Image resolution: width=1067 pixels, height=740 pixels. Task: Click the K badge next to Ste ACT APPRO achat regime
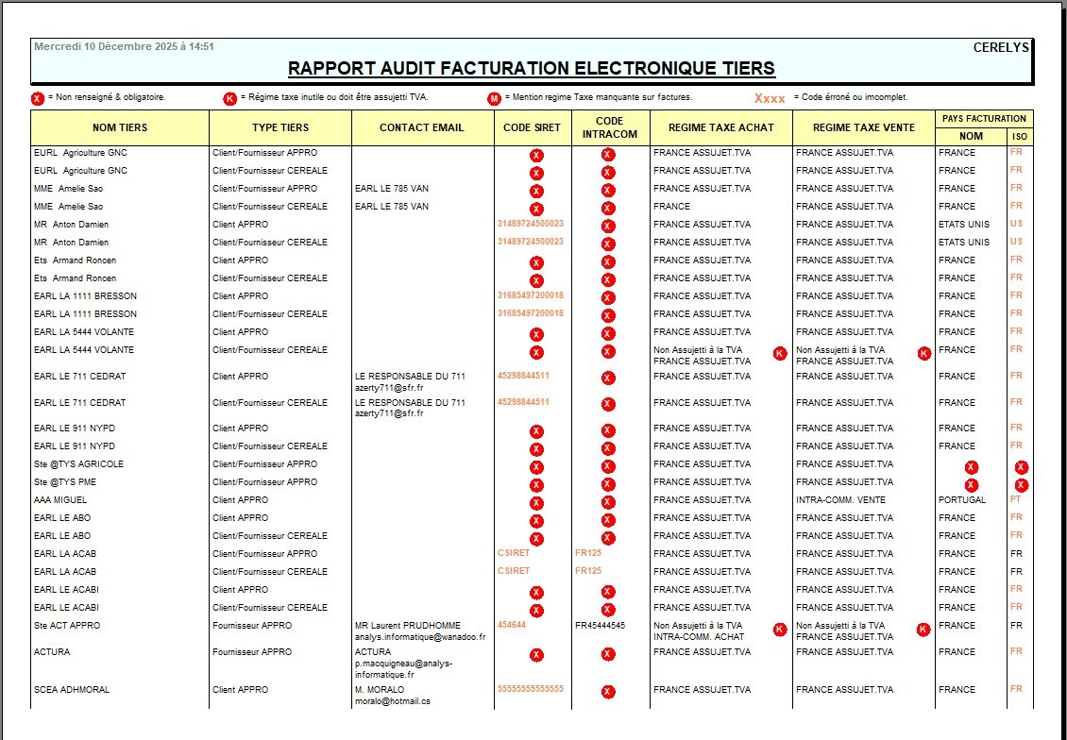tap(779, 628)
